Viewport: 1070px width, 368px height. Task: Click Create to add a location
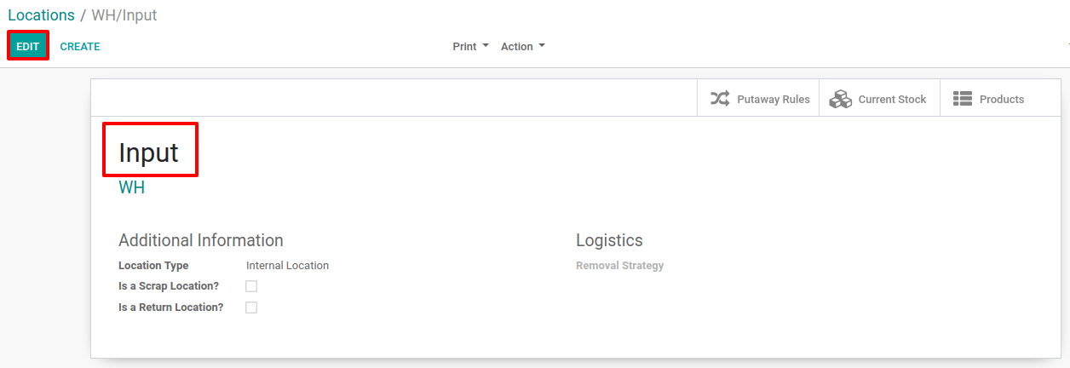80,47
